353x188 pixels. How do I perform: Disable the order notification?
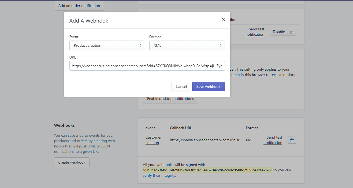pos(278,31)
